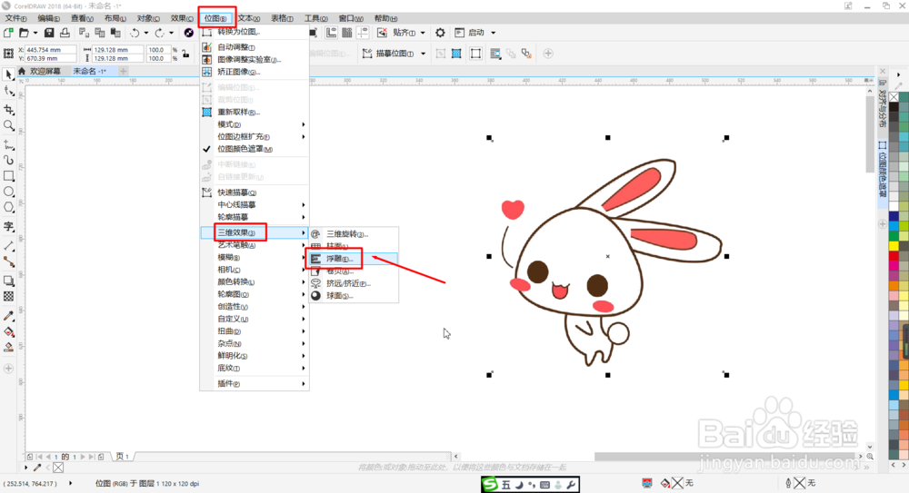Open Options gear icon

tap(440, 33)
